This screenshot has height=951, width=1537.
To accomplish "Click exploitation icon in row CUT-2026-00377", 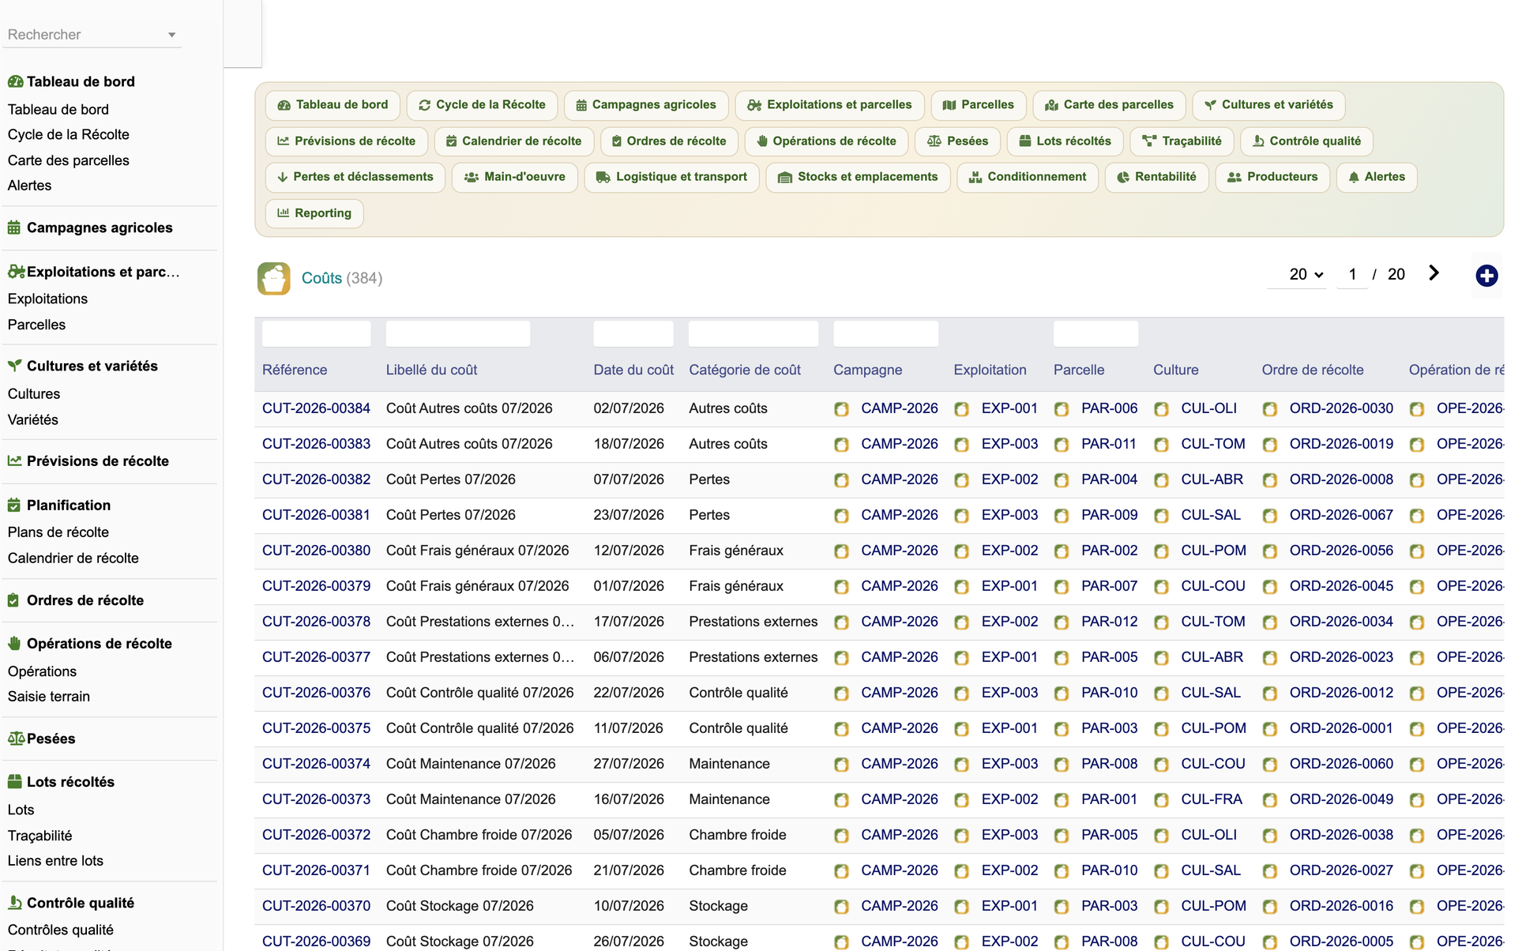I will point(961,658).
